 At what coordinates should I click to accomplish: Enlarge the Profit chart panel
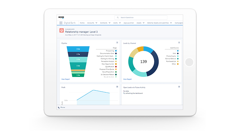(117, 87)
